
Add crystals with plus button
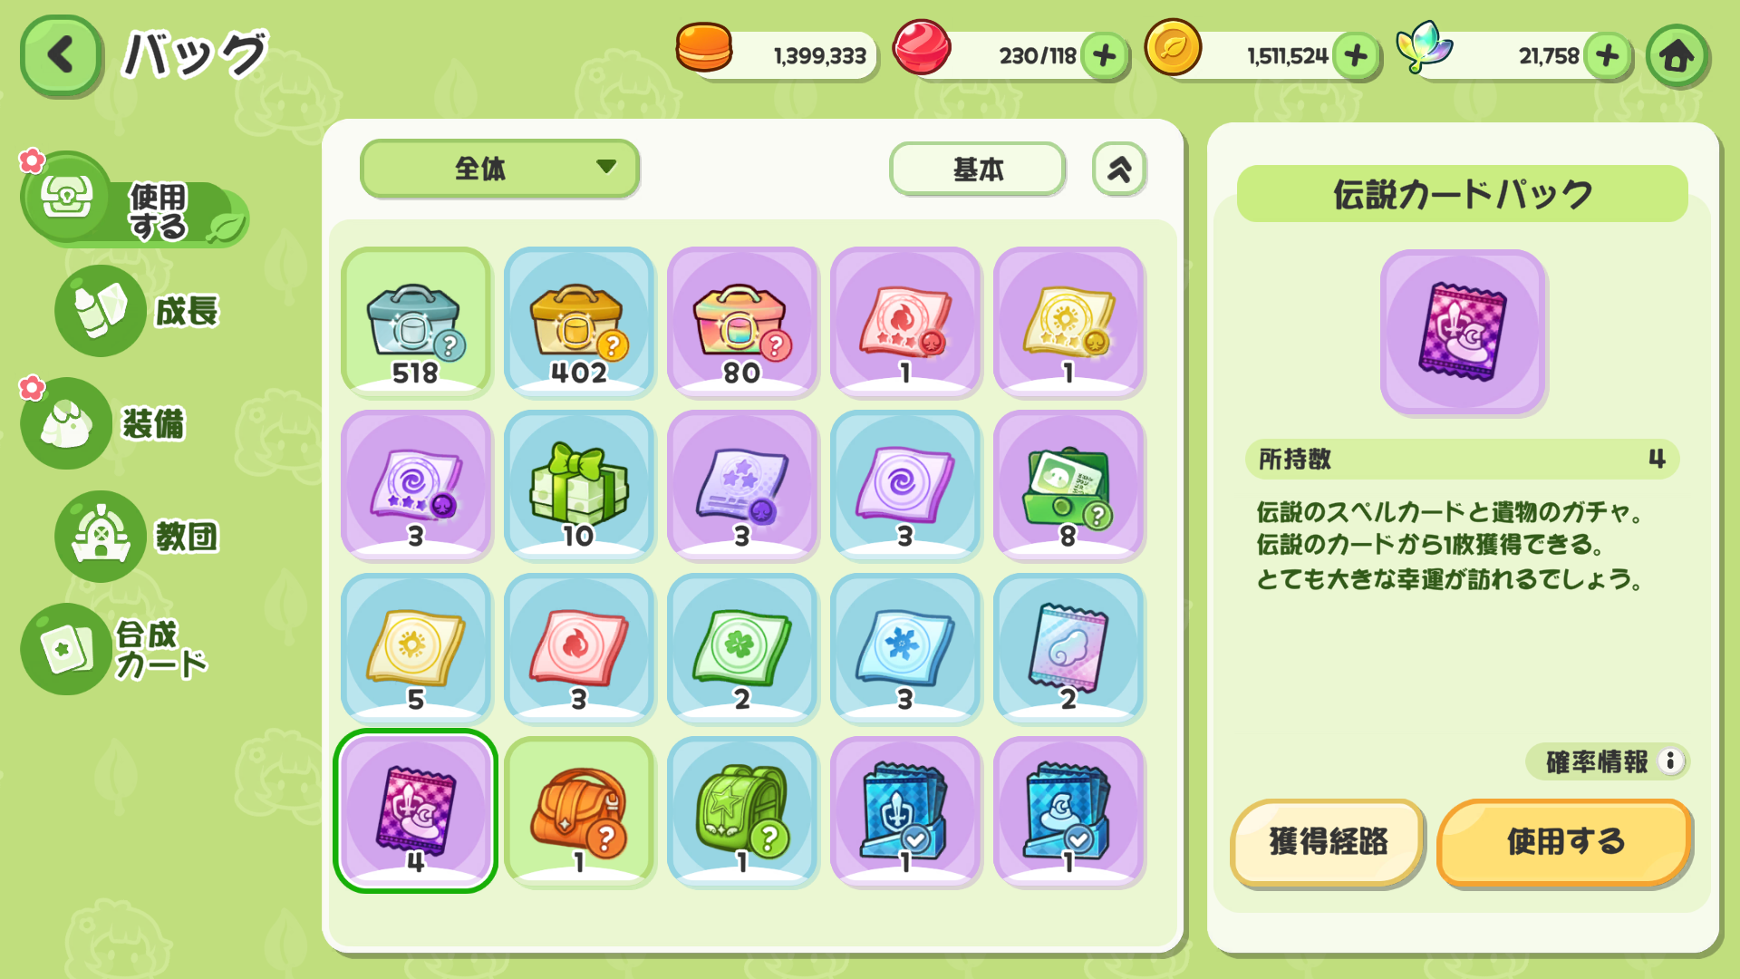1608,56
